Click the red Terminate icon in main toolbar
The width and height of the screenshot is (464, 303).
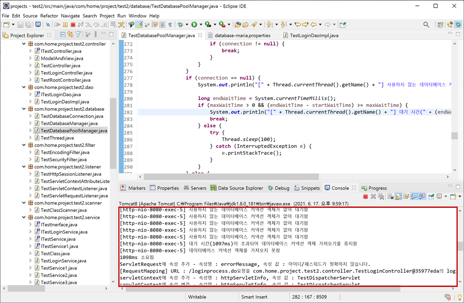(73, 25)
